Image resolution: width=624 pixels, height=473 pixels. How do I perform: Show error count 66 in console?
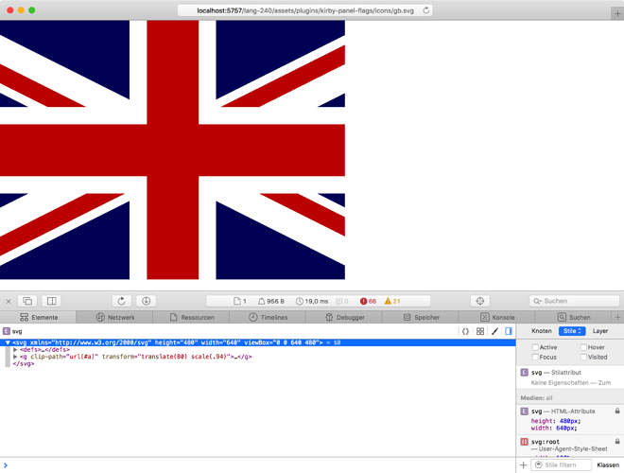point(368,302)
